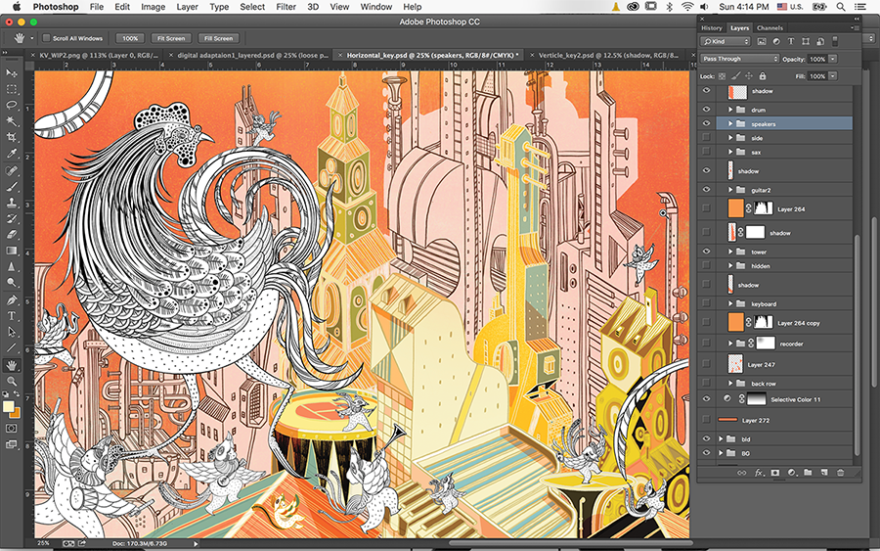Image resolution: width=880 pixels, height=551 pixels.
Task: Create a new layer
Action: tap(824, 473)
